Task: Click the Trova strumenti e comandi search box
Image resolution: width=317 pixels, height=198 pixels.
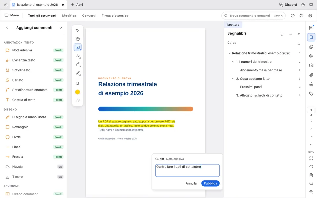Action: (253, 16)
